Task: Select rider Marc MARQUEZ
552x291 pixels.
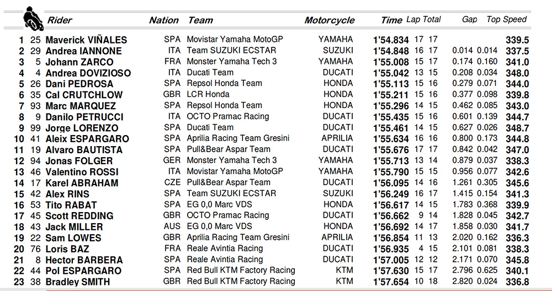Action: [81, 106]
